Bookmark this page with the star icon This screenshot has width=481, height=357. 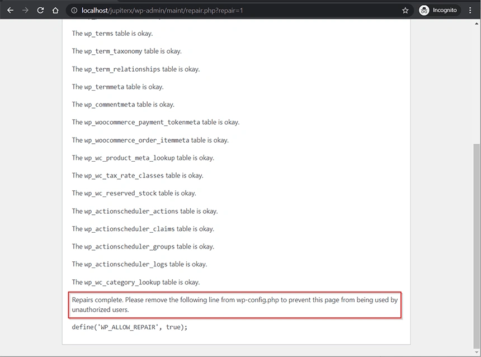(405, 10)
